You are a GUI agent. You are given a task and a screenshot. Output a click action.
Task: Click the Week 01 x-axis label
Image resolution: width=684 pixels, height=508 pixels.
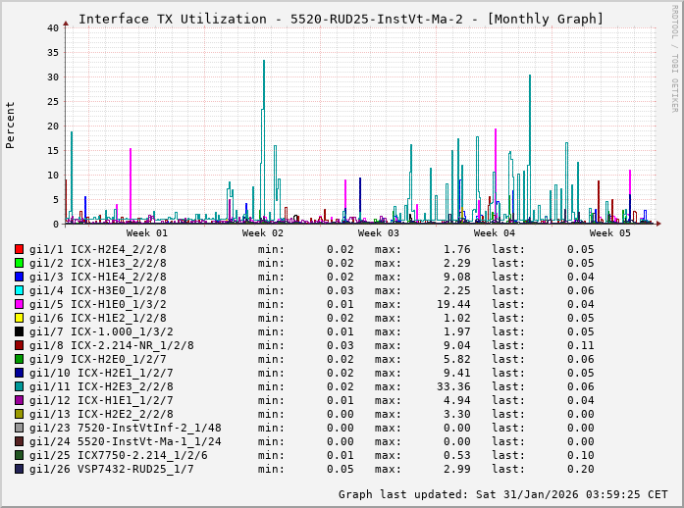pyautogui.click(x=147, y=233)
